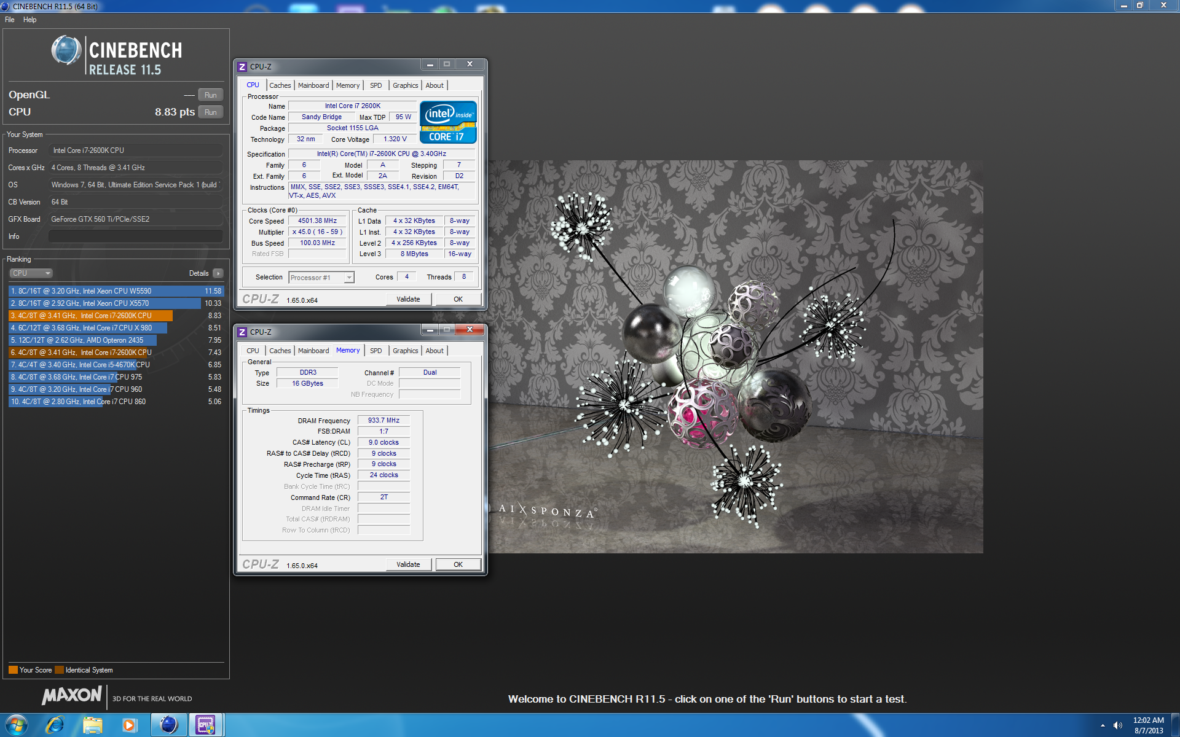Switch to Cinebench via its taskbar icon
Screen dimensions: 1180x737
pyautogui.click(x=168, y=725)
